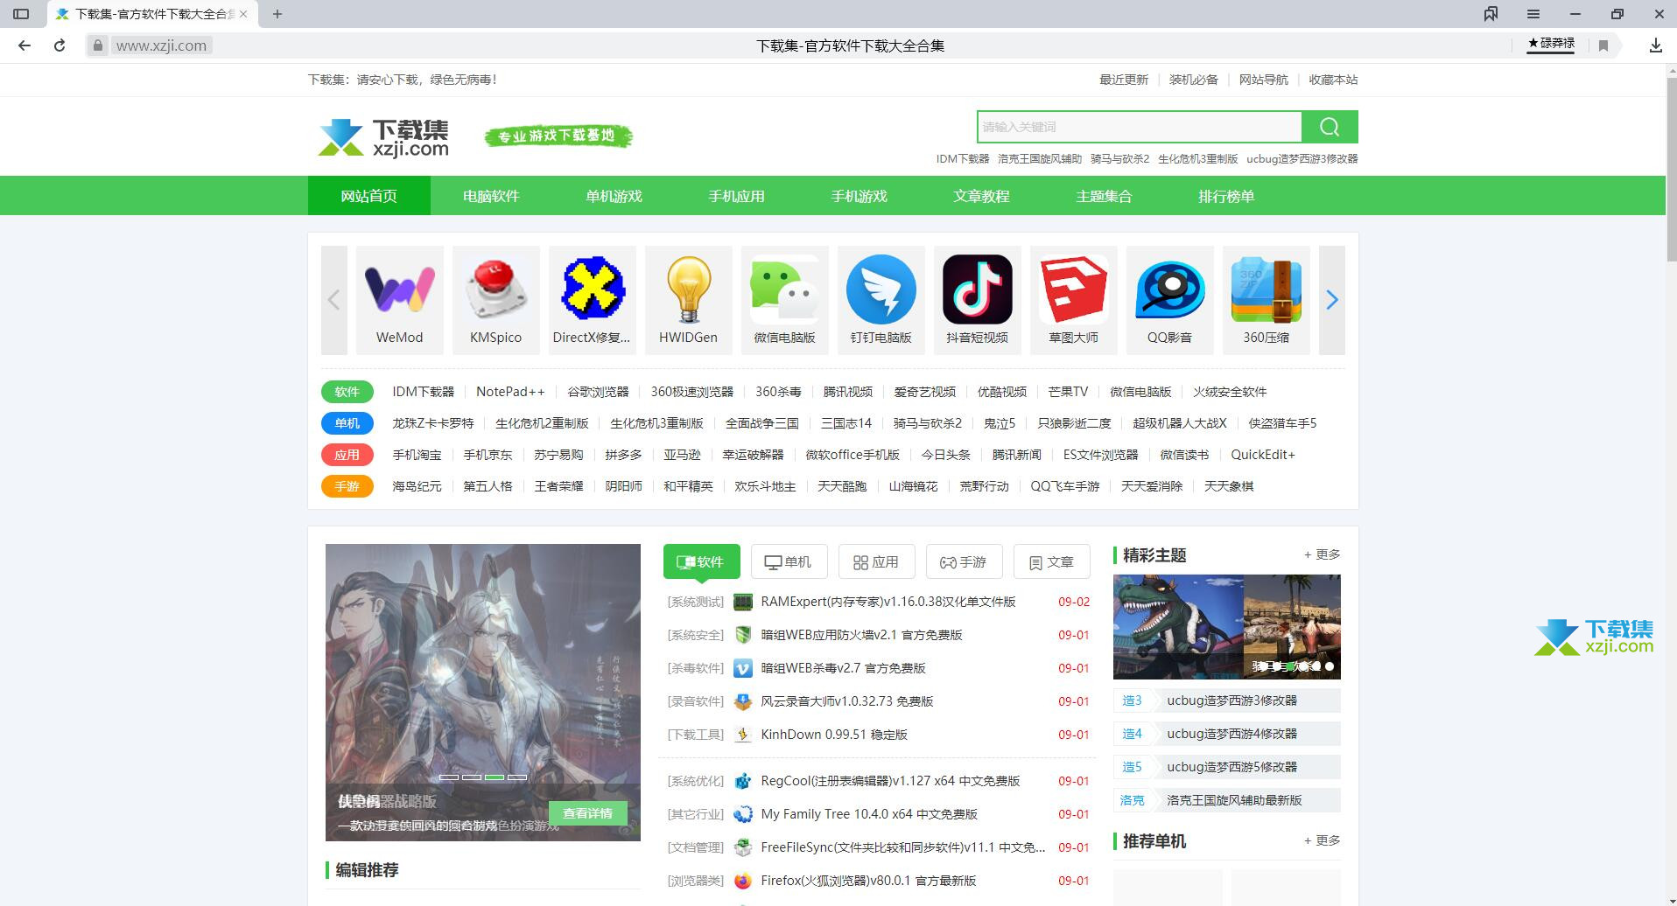
Task: Toggle the browser sidebar panel icon
Action: pos(21,14)
